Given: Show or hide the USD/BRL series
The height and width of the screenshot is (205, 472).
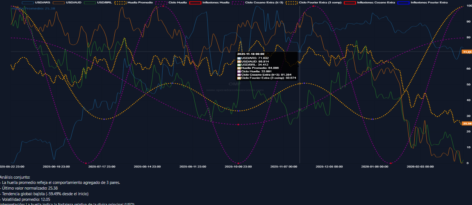Looking at the screenshot, I should [103, 3].
